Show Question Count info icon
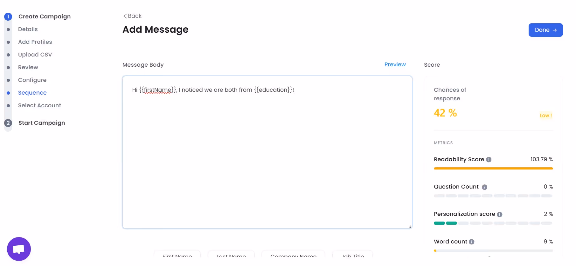This screenshot has width=576, height=266. point(484,187)
